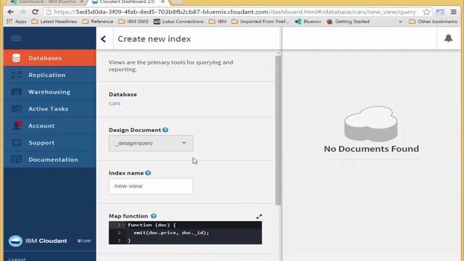
Task: Click the Active Tasks icon in sidebar
Action: pos(16,109)
